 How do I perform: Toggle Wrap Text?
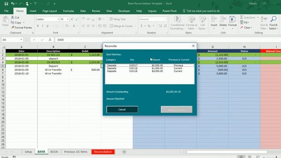(118, 19)
